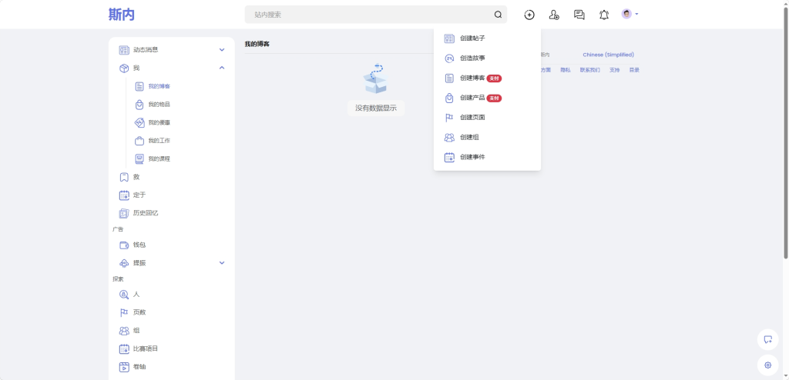Click the magnifier icon in search bar
Screen dimensions: 789x380
click(499, 15)
